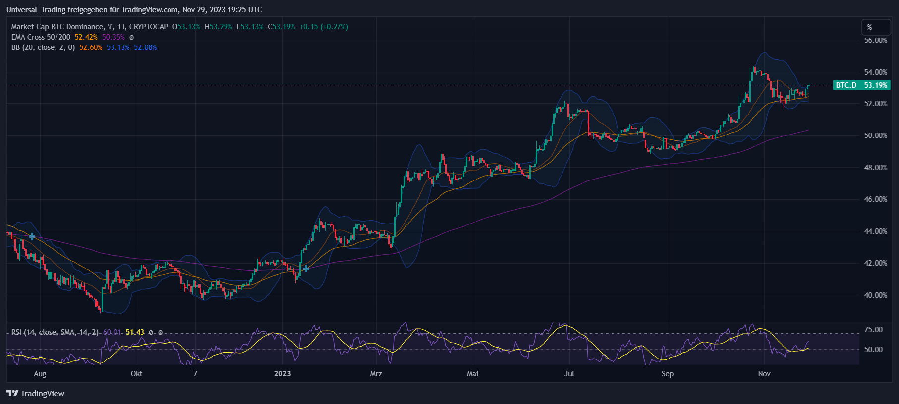Click the TradingView logo in the footer

click(x=36, y=393)
